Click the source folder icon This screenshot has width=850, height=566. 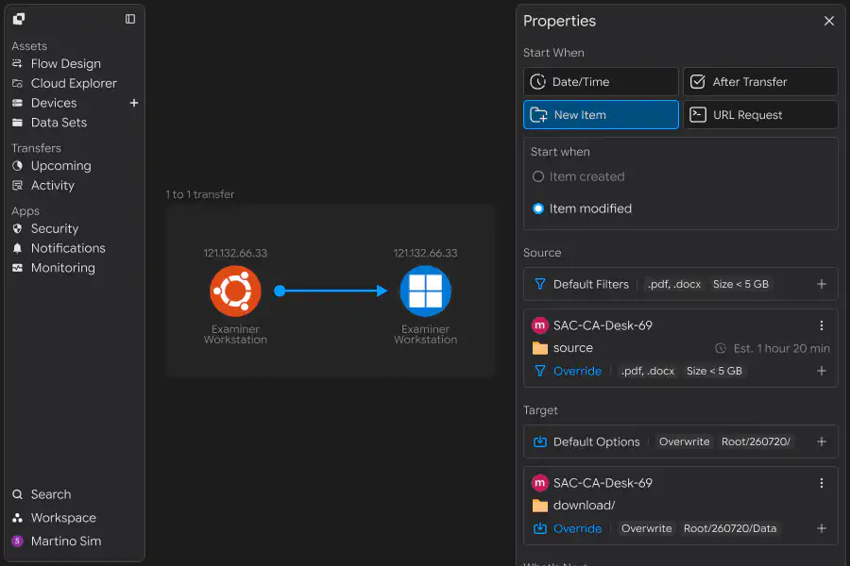pos(540,348)
